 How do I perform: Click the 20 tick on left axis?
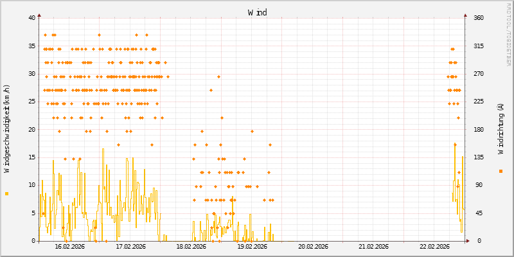[x=32, y=129]
